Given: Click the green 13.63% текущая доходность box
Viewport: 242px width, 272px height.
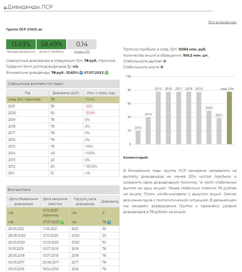Looking at the screenshot, I should (21, 44).
